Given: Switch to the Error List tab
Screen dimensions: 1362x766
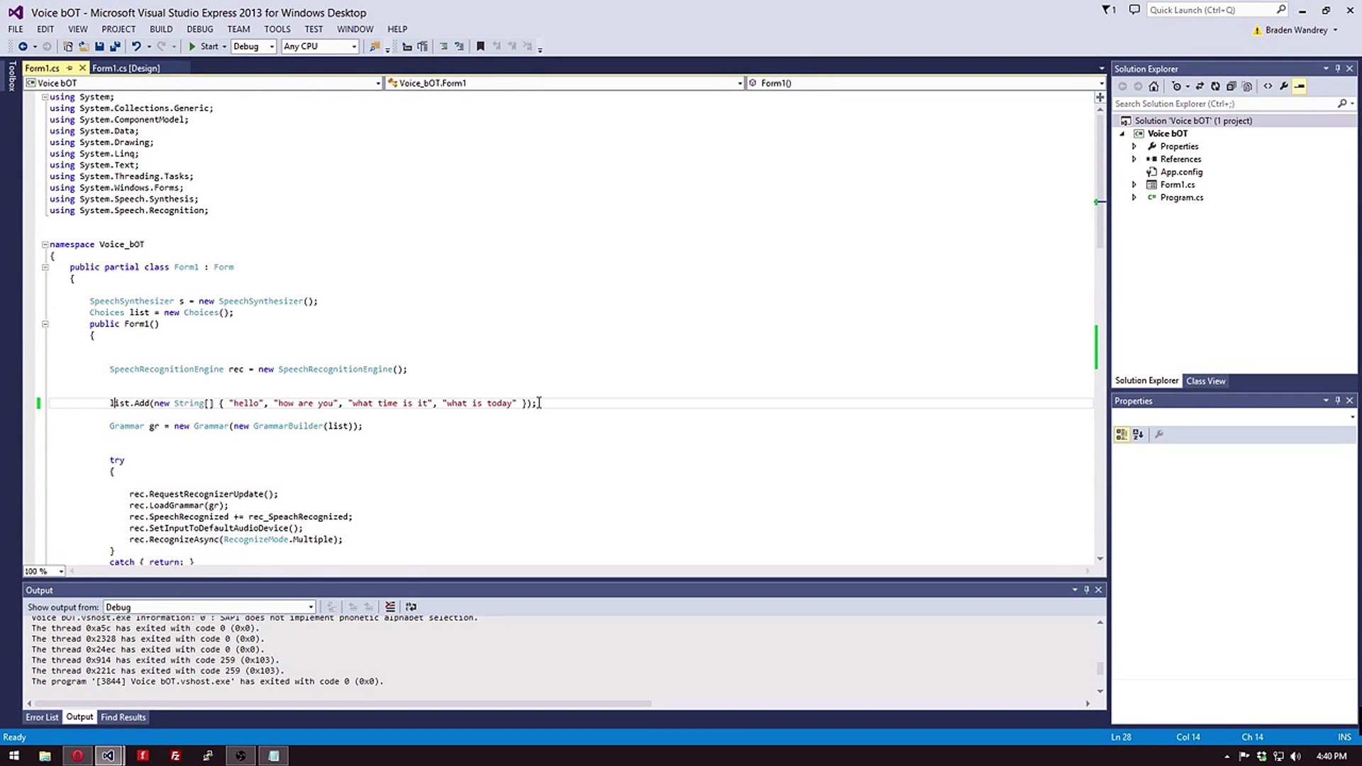Looking at the screenshot, I should (42, 717).
